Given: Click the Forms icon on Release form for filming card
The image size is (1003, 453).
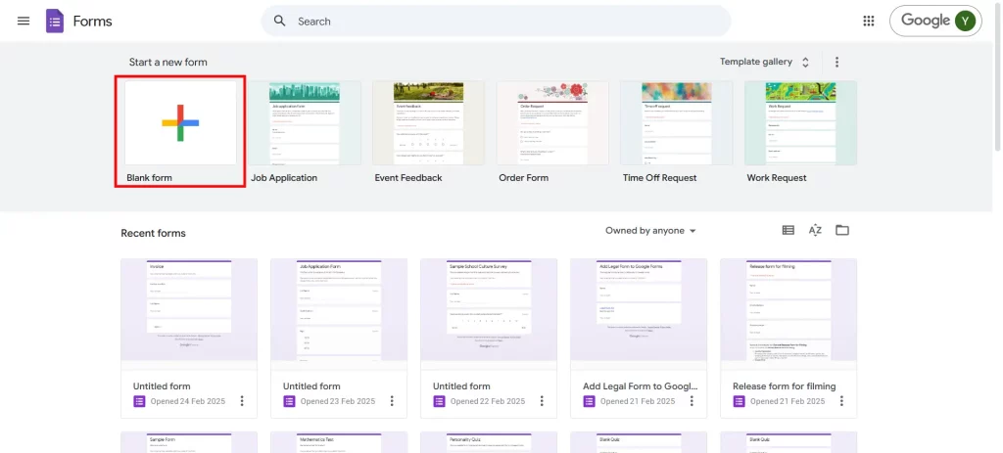Looking at the screenshot, I should pos(739,401).
